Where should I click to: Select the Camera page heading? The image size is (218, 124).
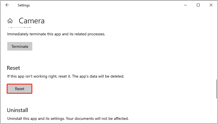click(x=32, y=21)
